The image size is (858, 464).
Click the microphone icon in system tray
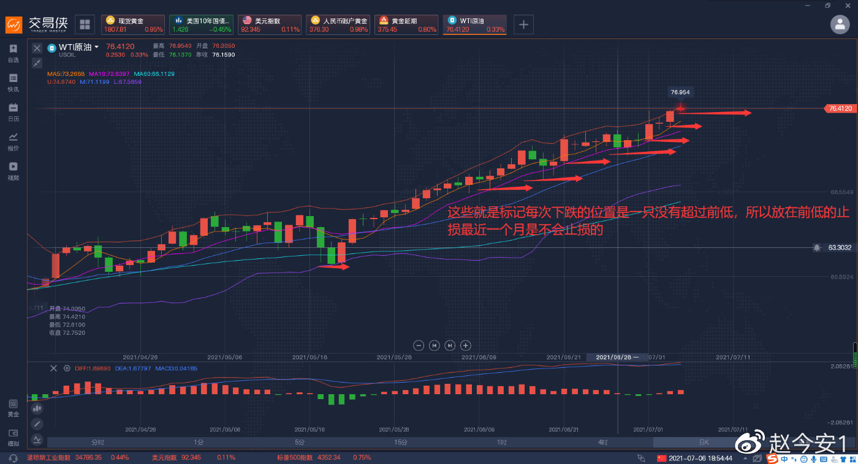813,458
